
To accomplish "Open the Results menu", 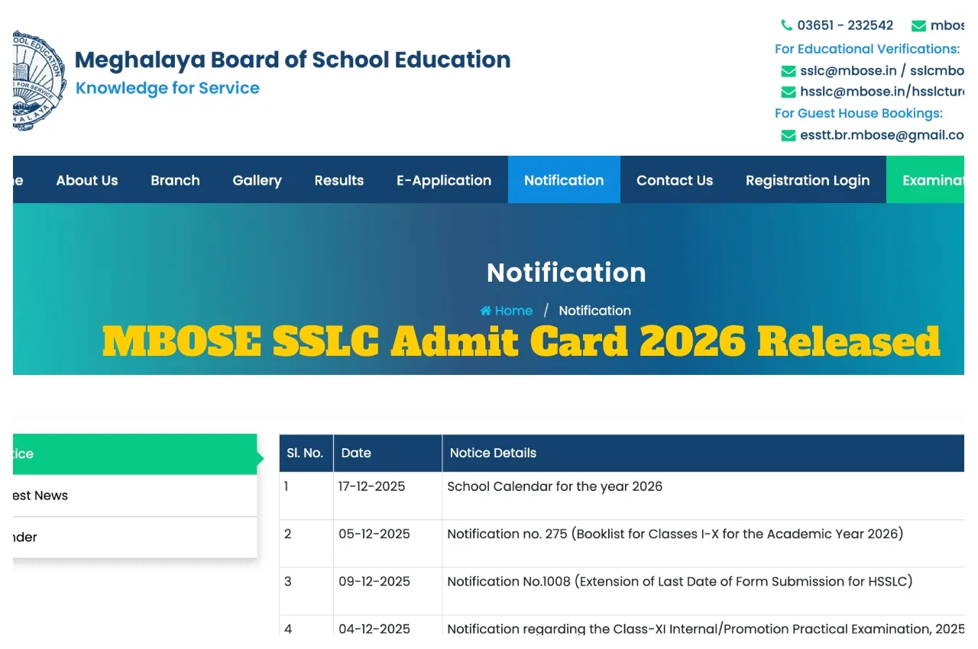I will point(338,180).
